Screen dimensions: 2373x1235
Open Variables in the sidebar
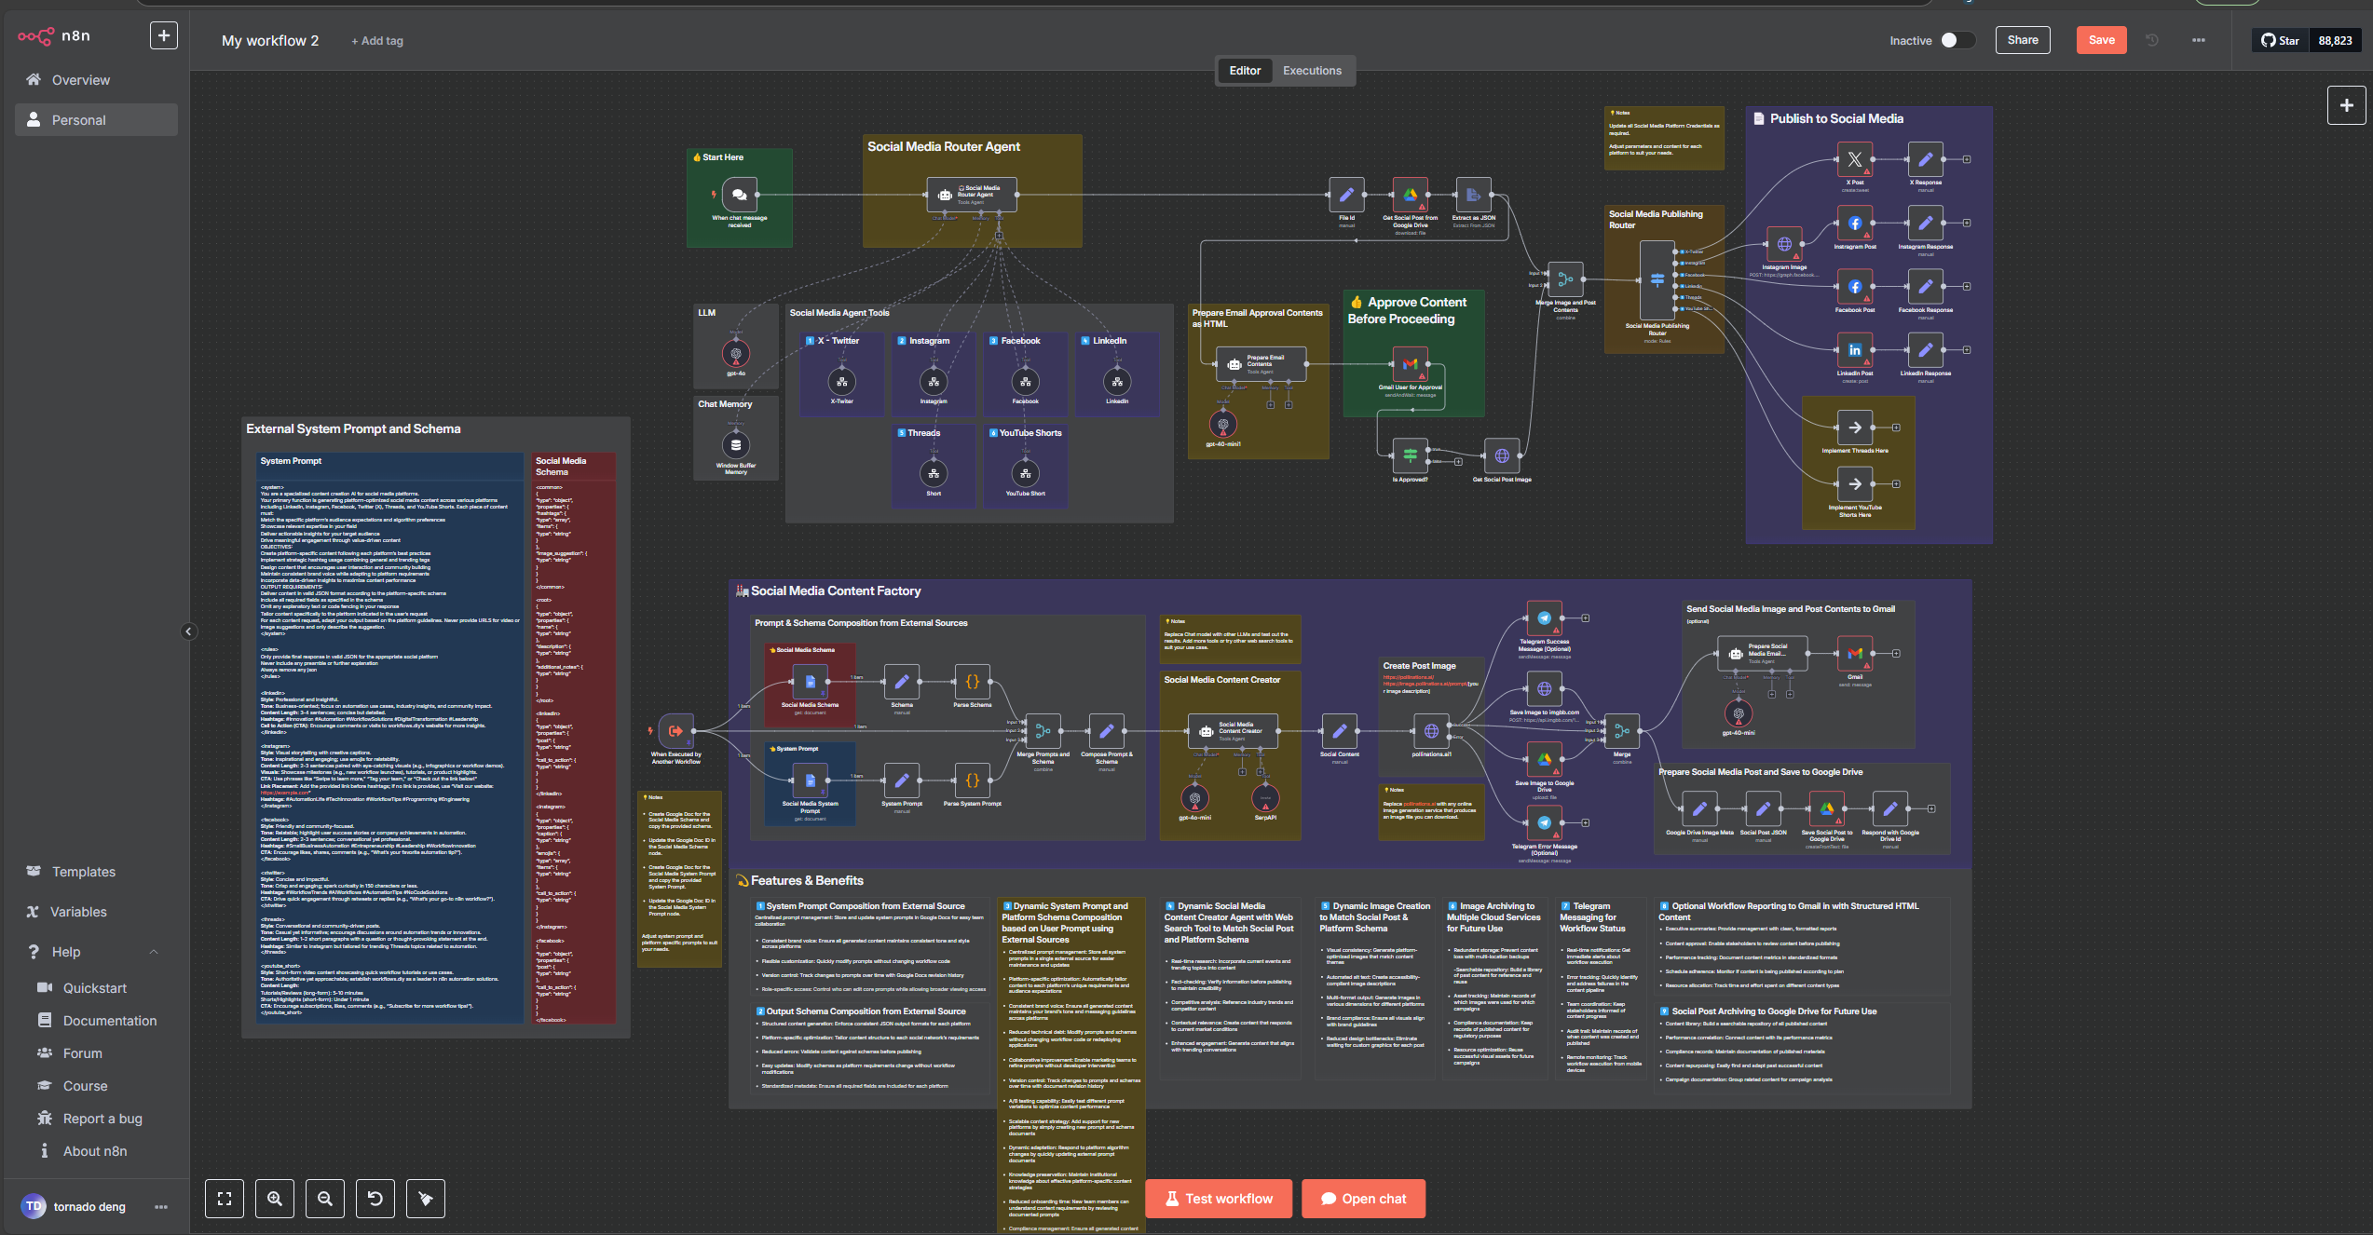pos(95,912)
